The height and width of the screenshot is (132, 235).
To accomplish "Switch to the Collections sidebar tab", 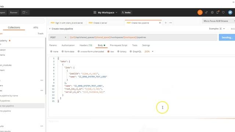I will point(14,27).
